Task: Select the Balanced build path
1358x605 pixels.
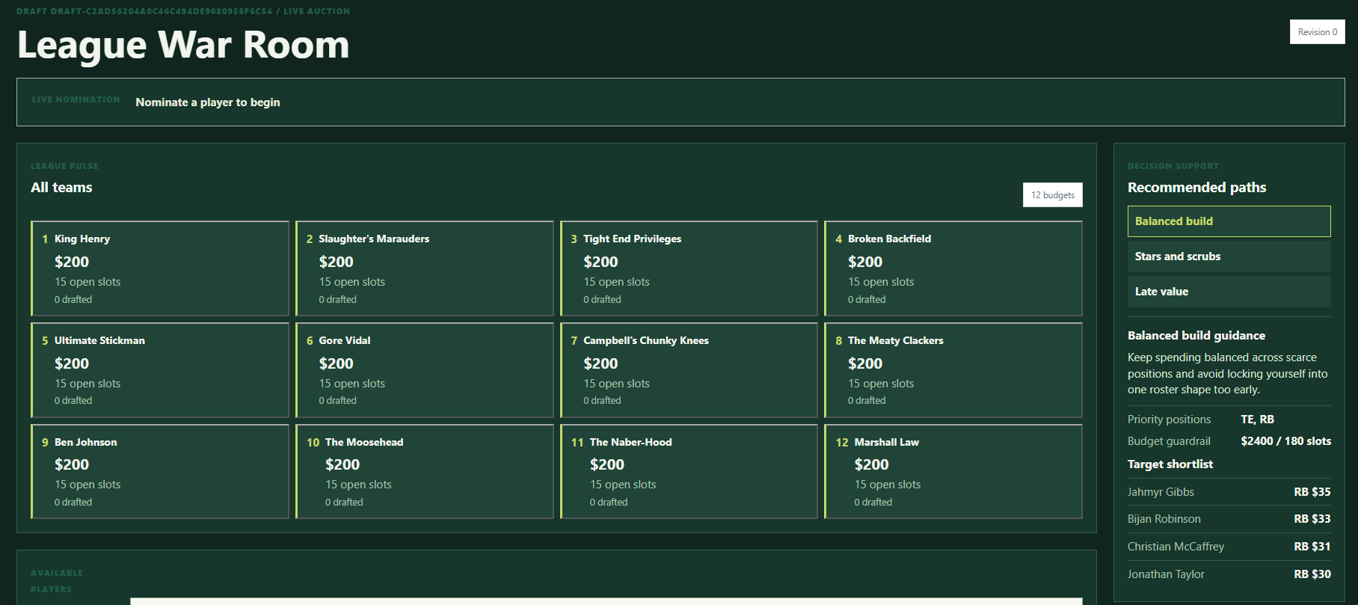Action: pyautogui.click(x=1229, y=221)
